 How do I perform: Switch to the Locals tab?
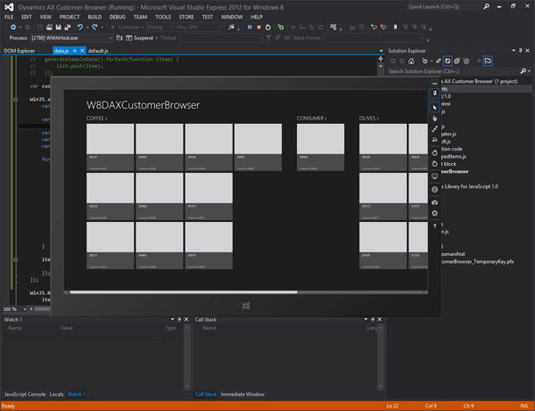tap(57, 394)
